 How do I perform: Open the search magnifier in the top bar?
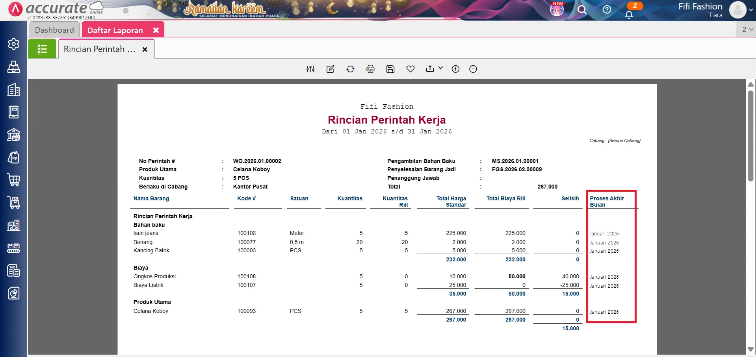click(583, 10)
